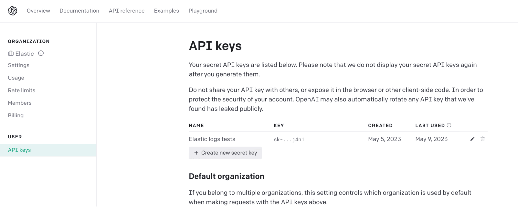View the Usage page in sidebar

coord(16,78)
